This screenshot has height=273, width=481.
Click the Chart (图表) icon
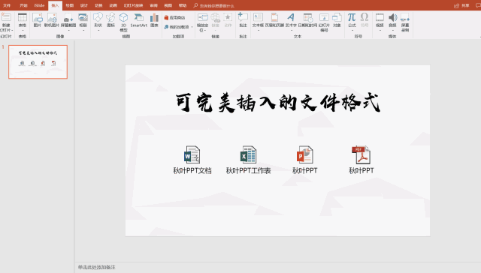[154, 20]
